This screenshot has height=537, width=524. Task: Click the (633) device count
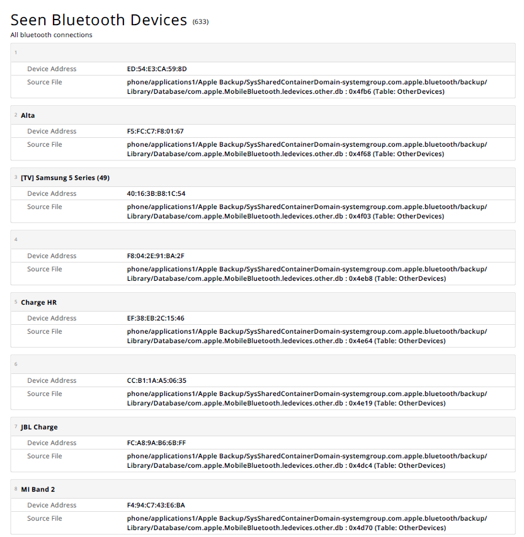click(200, 22)
